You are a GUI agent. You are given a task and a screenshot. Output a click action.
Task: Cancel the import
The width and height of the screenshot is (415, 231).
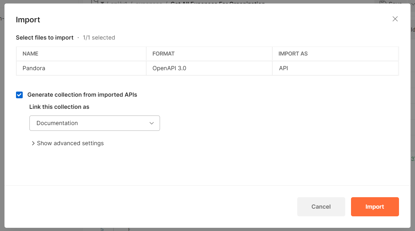pos(321,207)
